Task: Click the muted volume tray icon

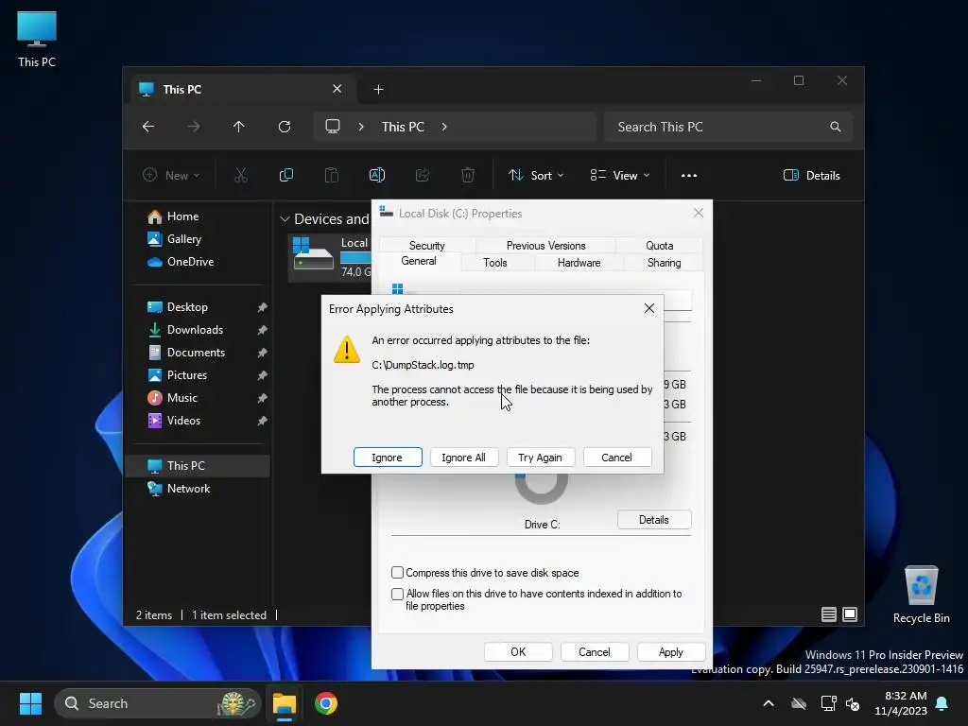Action: (x=854, y=703)
